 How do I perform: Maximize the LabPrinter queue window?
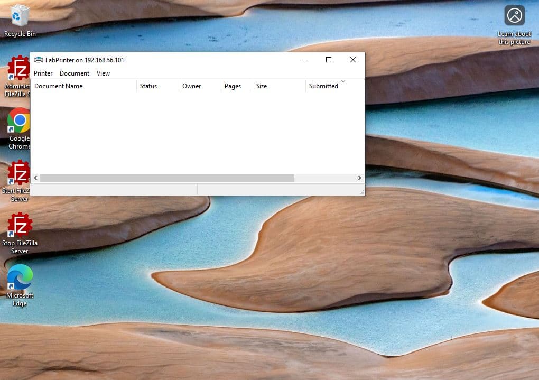[x=328, y=60]
